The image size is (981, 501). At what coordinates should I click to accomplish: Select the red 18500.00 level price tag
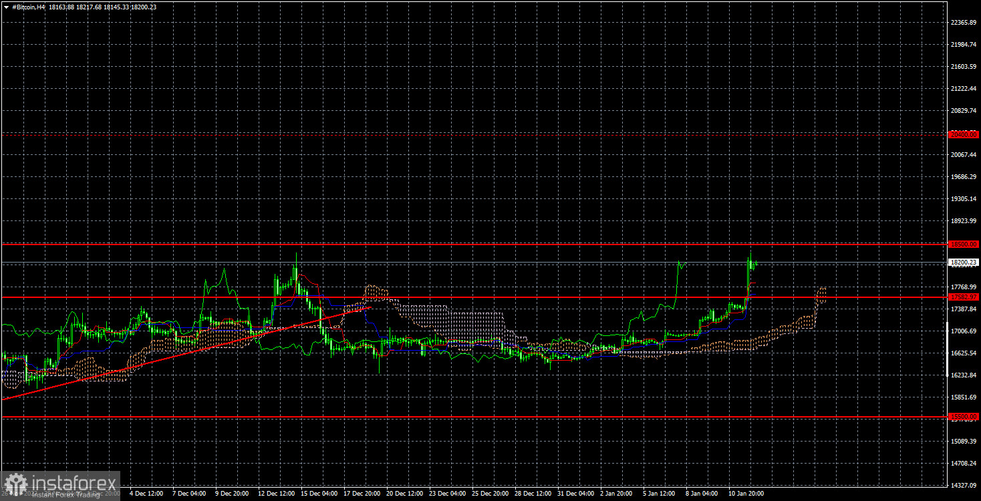click(964, 244)
